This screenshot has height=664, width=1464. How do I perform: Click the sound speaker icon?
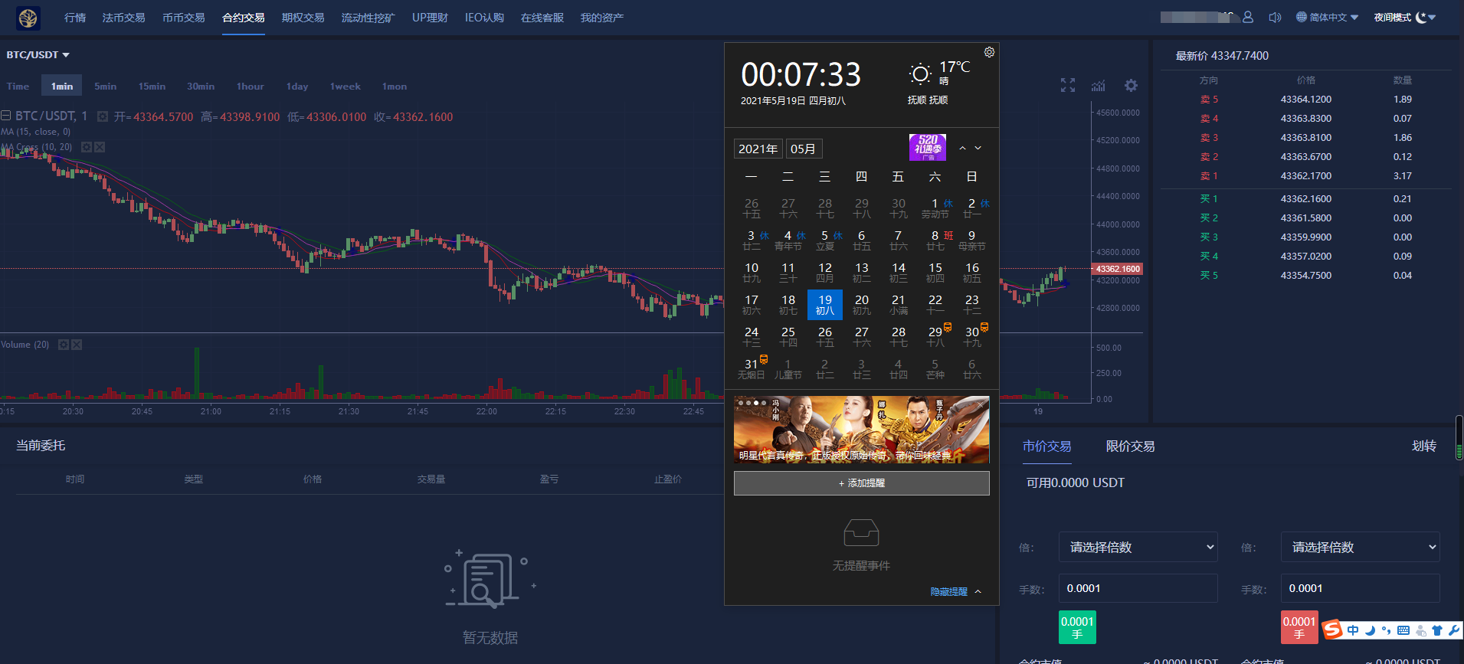[1274, 17]
